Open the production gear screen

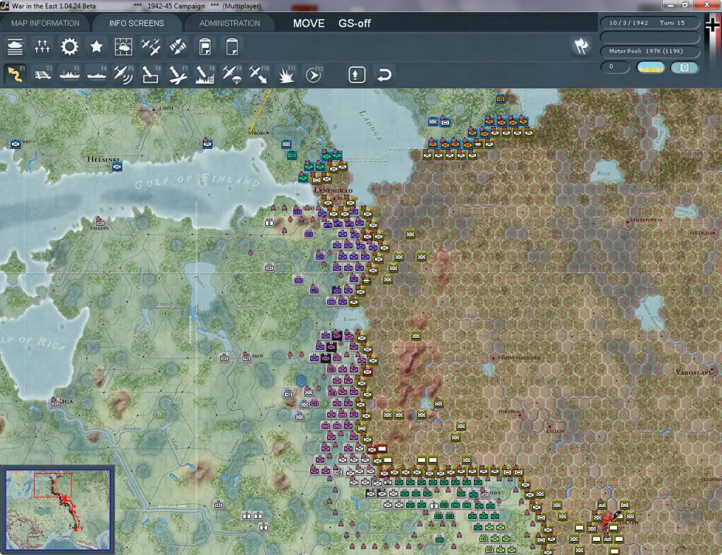point(70,47)
